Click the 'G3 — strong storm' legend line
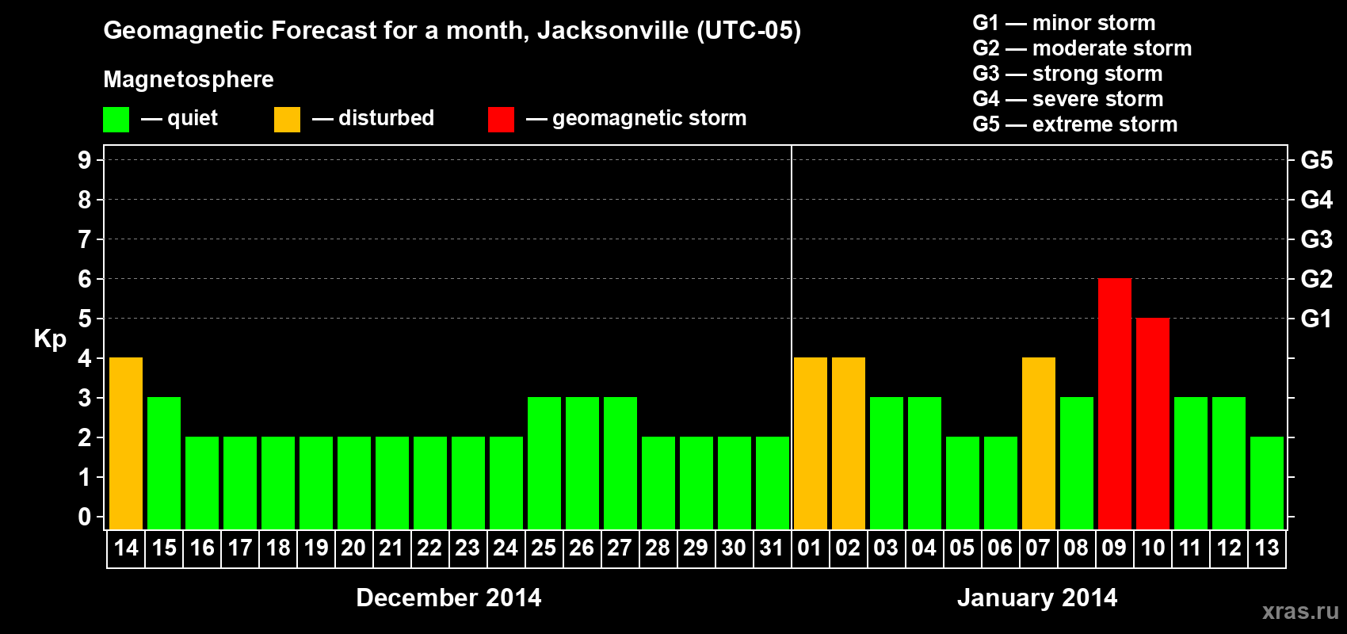Image resolution: width=1347 pixels, height=634 pixels. coord(1067,74)
